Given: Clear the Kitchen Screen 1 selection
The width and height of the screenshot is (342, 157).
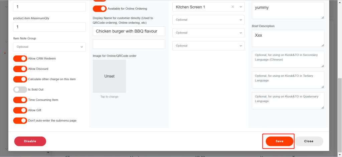Looking at the screenshot, I should (233, 7).
